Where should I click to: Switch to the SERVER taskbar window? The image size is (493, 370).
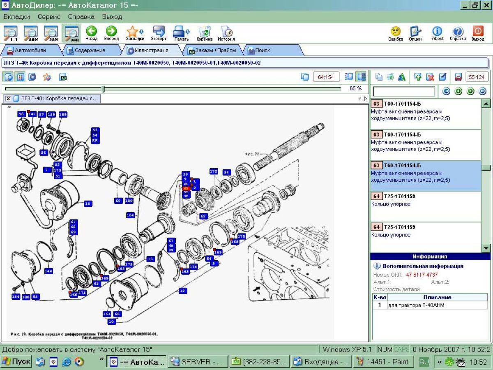tap(197, 362)
